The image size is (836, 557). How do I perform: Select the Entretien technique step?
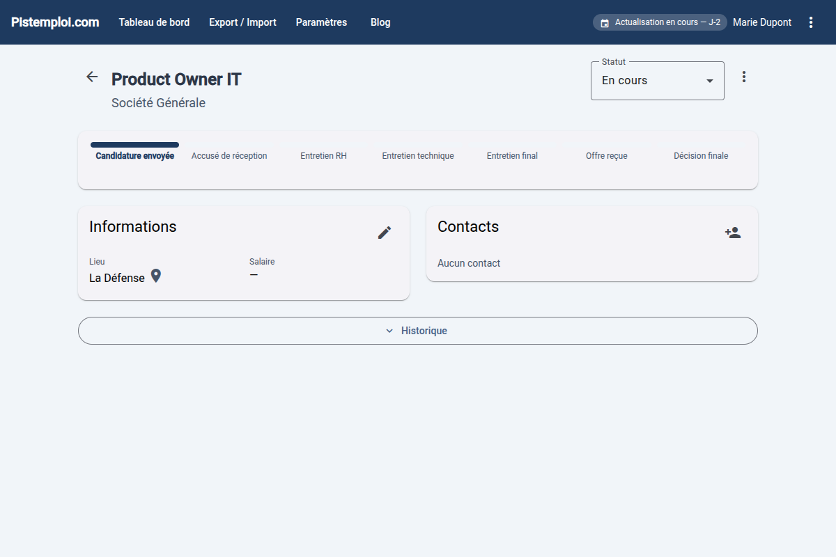click(x=418, y=156)
